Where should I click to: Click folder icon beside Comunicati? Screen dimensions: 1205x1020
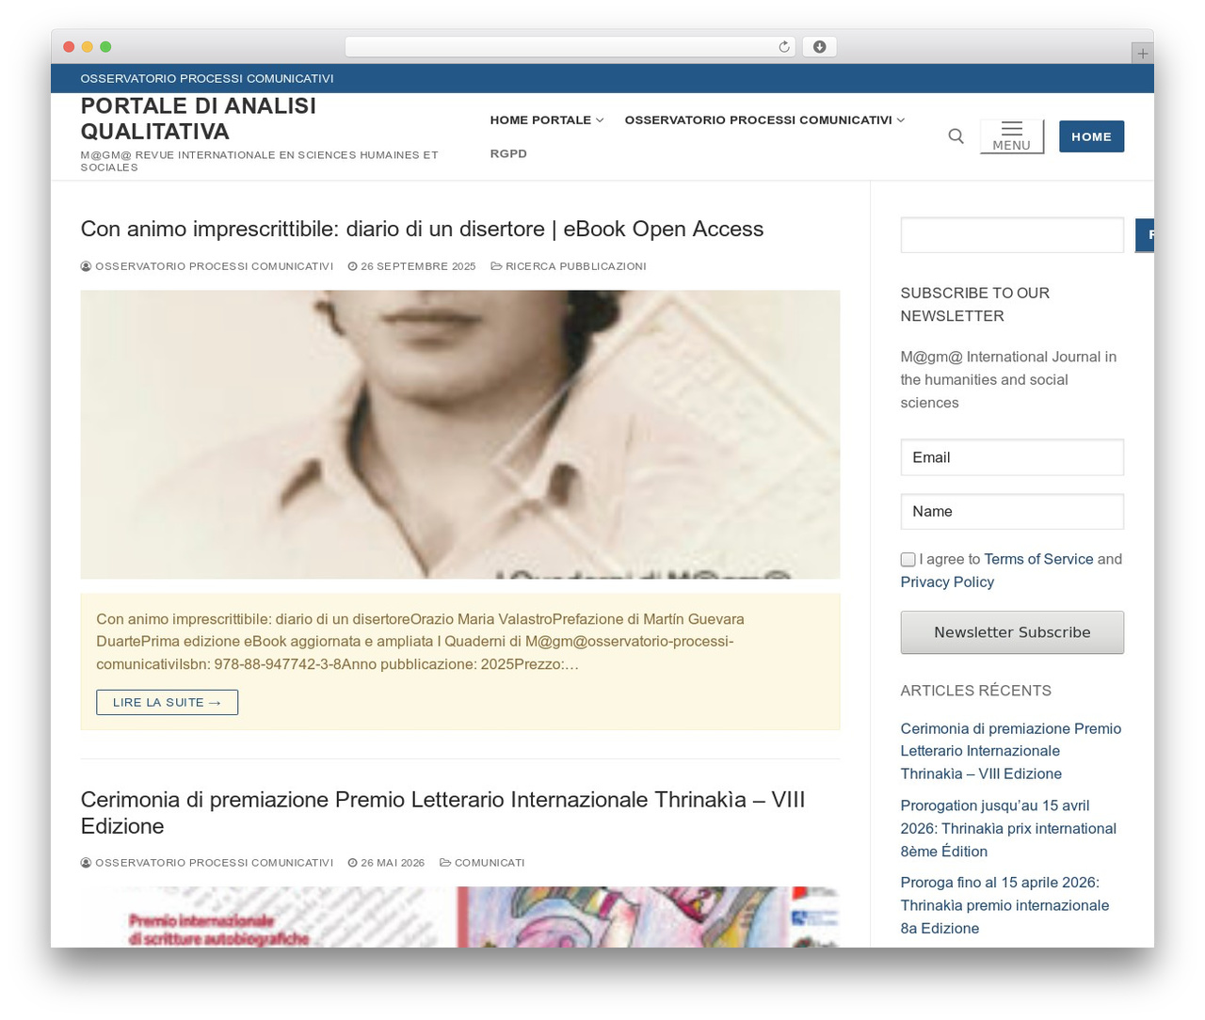[x=445, y=863]
